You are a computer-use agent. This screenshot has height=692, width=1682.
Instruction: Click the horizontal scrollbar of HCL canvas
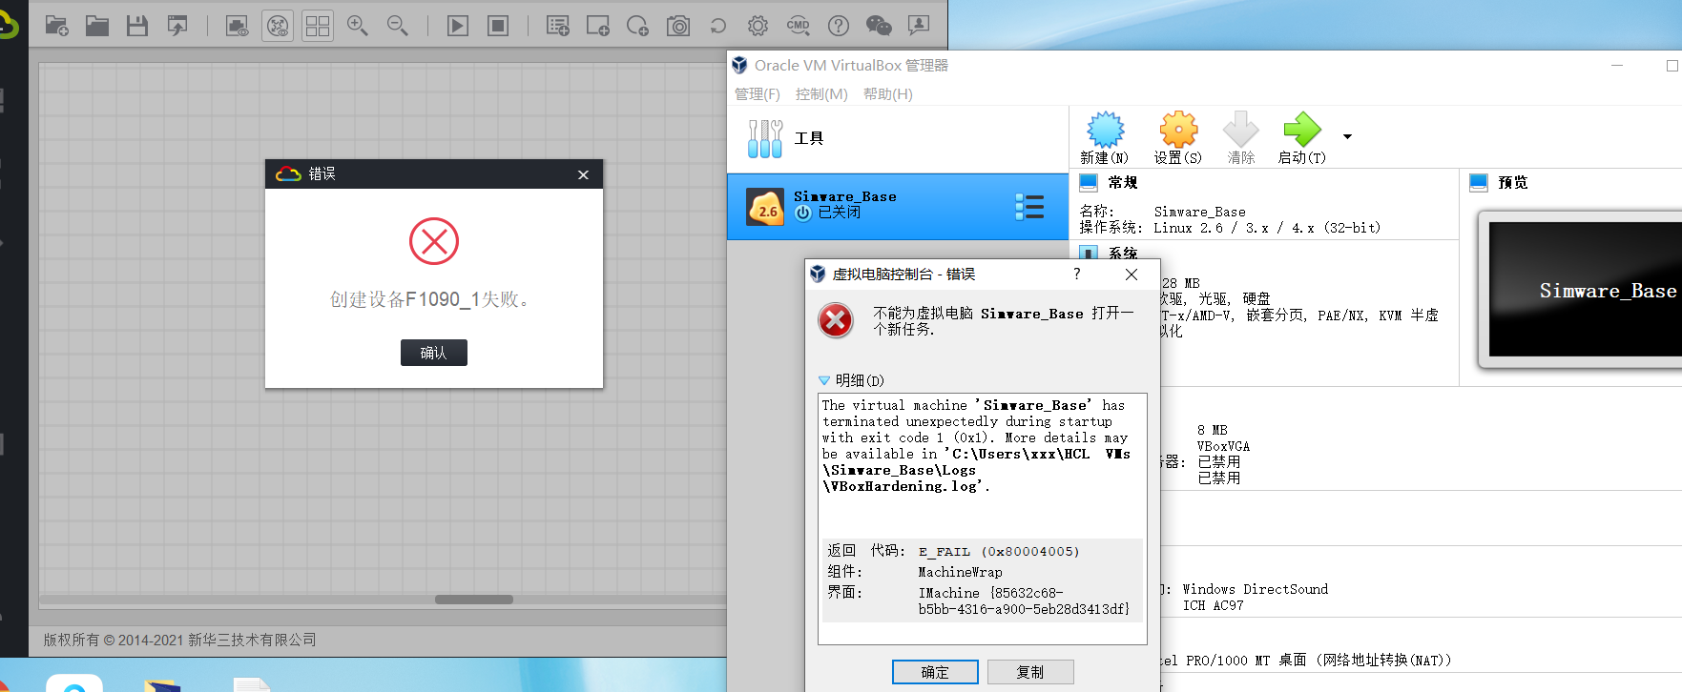474,600
